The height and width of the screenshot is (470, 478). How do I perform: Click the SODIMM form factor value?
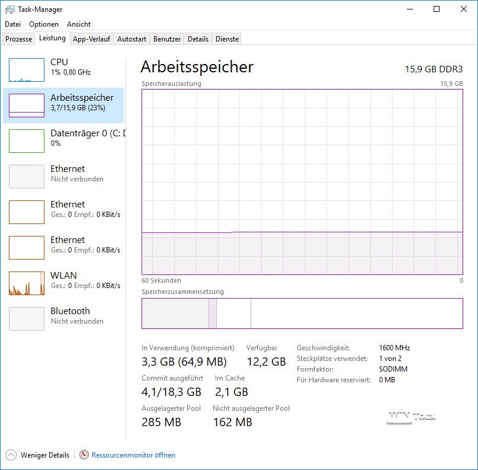[x=393, y=369]
